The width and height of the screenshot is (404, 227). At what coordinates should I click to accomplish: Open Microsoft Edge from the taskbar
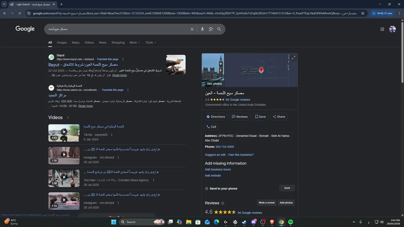217,222
